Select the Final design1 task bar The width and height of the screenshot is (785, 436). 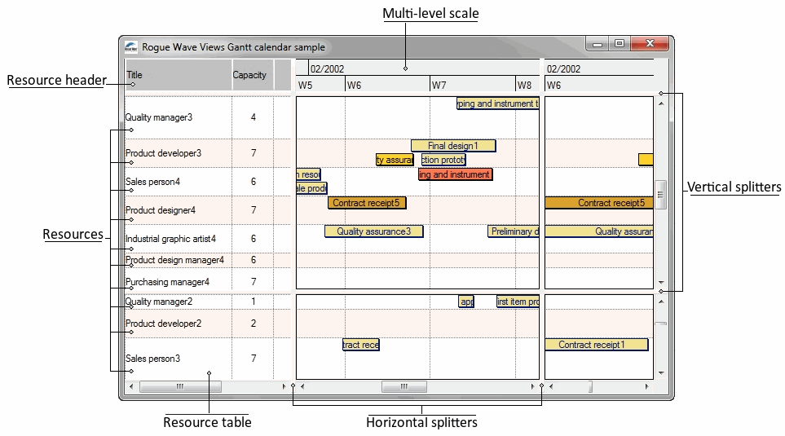[x=452, y=146]
